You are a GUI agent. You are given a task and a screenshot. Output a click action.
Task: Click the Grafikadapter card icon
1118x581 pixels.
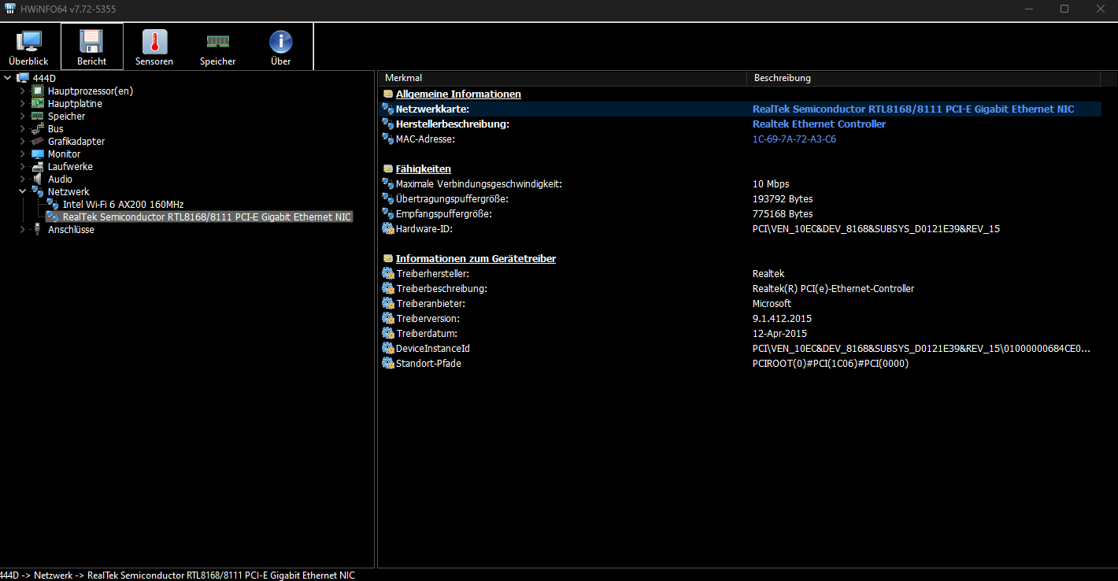point(37,141)
